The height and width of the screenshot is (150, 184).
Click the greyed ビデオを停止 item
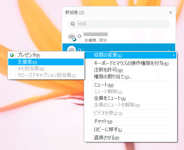tap(130, 113)
